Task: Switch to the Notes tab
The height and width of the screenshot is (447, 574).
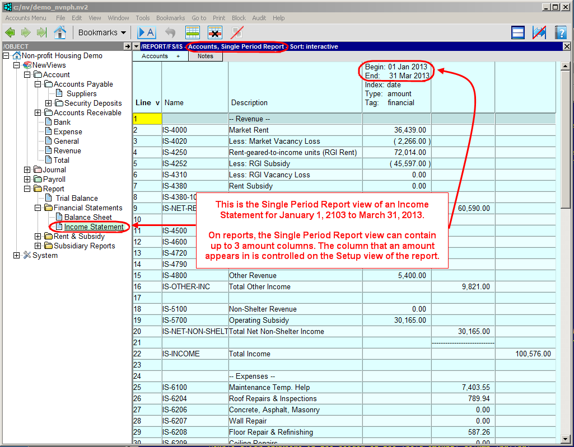Action: (x=206, y=56)
